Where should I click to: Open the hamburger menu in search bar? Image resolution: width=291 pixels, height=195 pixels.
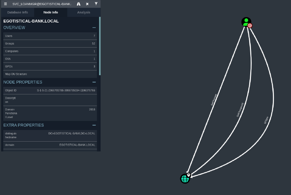(5, 4)
